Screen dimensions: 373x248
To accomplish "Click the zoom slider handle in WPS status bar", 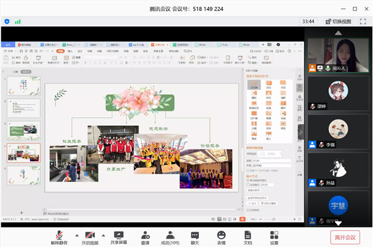I will click(x=274, y=219).
